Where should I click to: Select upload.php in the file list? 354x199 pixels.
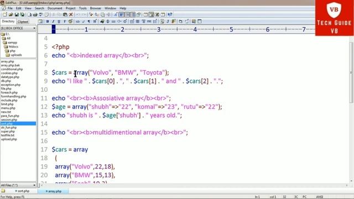point(9,139)
